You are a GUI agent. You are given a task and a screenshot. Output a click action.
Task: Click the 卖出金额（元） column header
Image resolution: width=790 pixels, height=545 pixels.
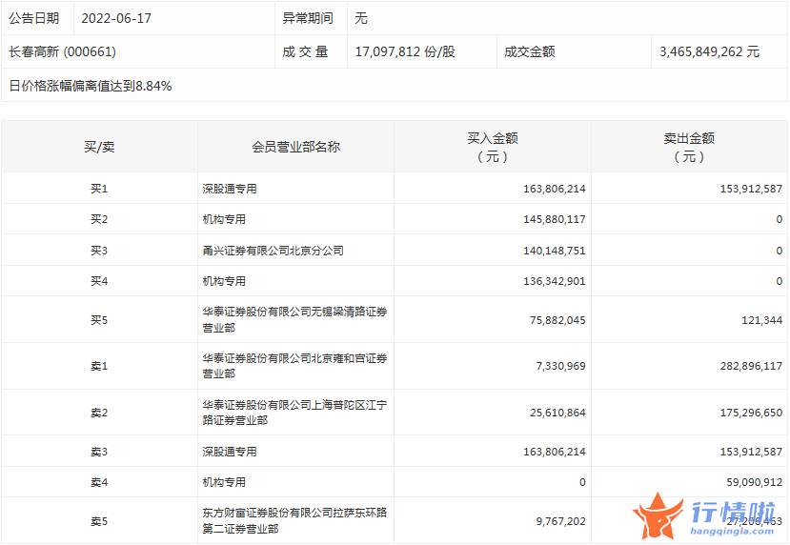(689, 147)
